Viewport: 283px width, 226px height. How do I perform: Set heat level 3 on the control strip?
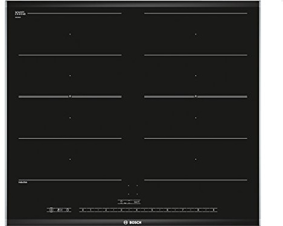[121, 210]
